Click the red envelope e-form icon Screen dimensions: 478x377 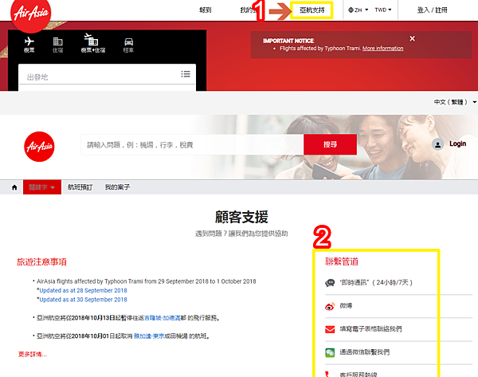pos(330,329)
